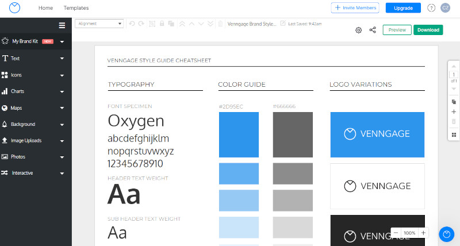Screen dimensions: 460x246
Task: Click the Venngage logo in top navigation
Action: coord(14,8)
